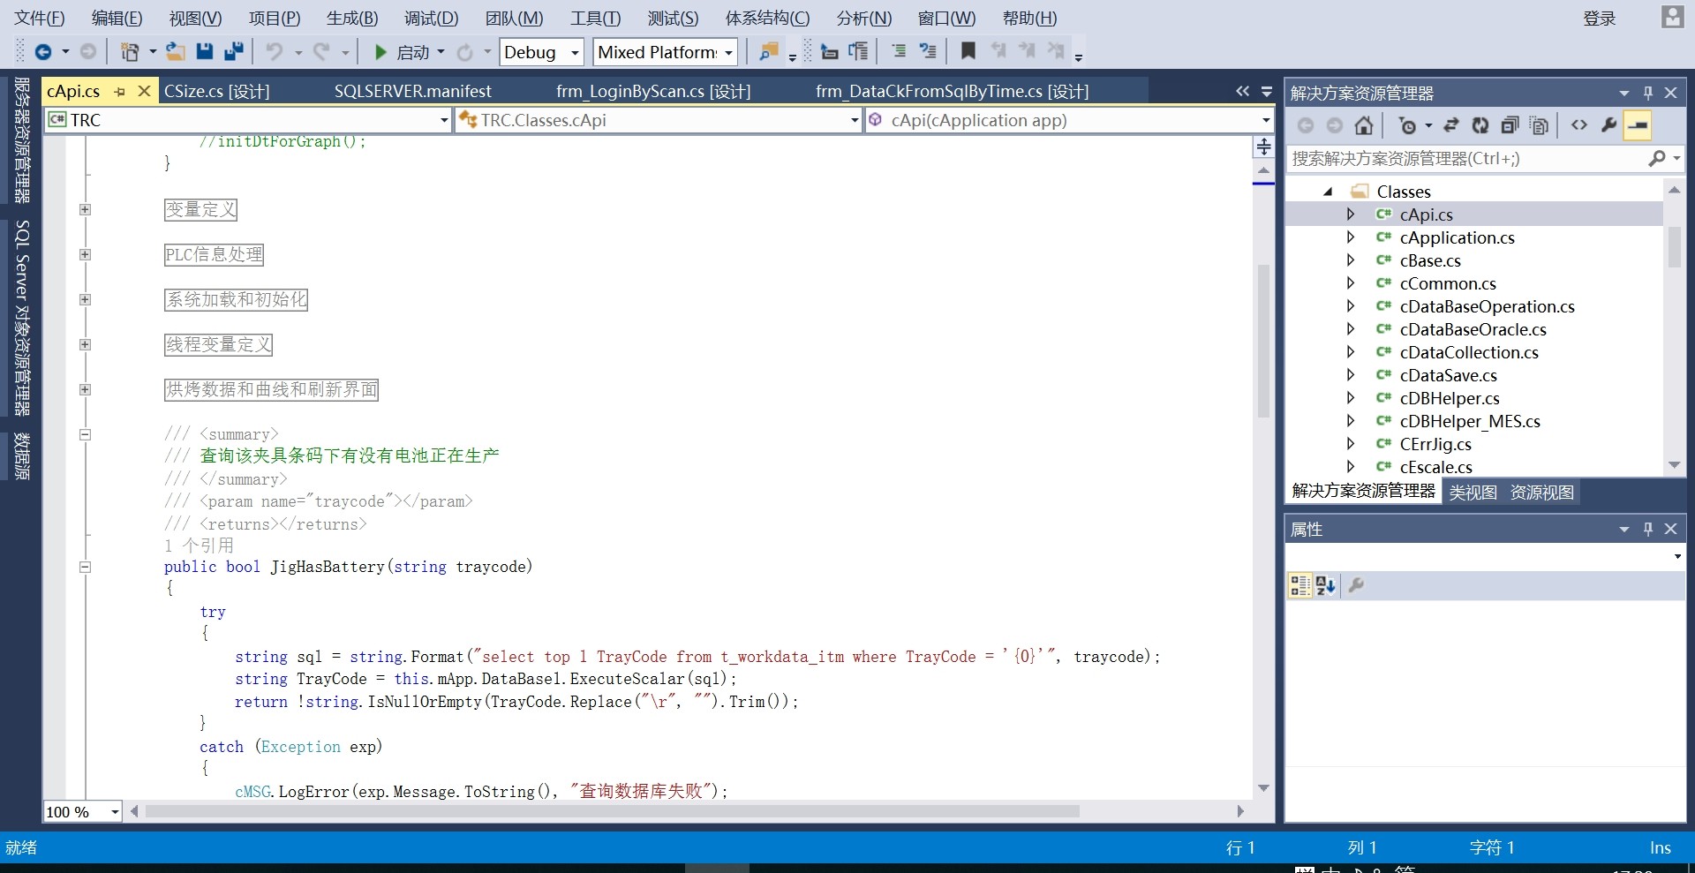Image resolution: width=1695 pixels, height=873 pixels.
Task: Click the Solution Explorer search box
Action: point(1465,159)
